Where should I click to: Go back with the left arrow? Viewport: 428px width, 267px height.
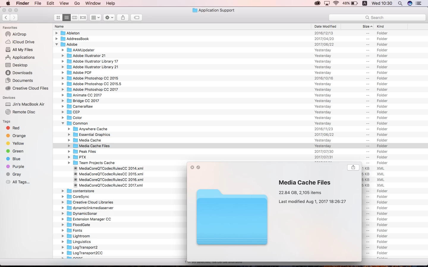pos(6,18)
